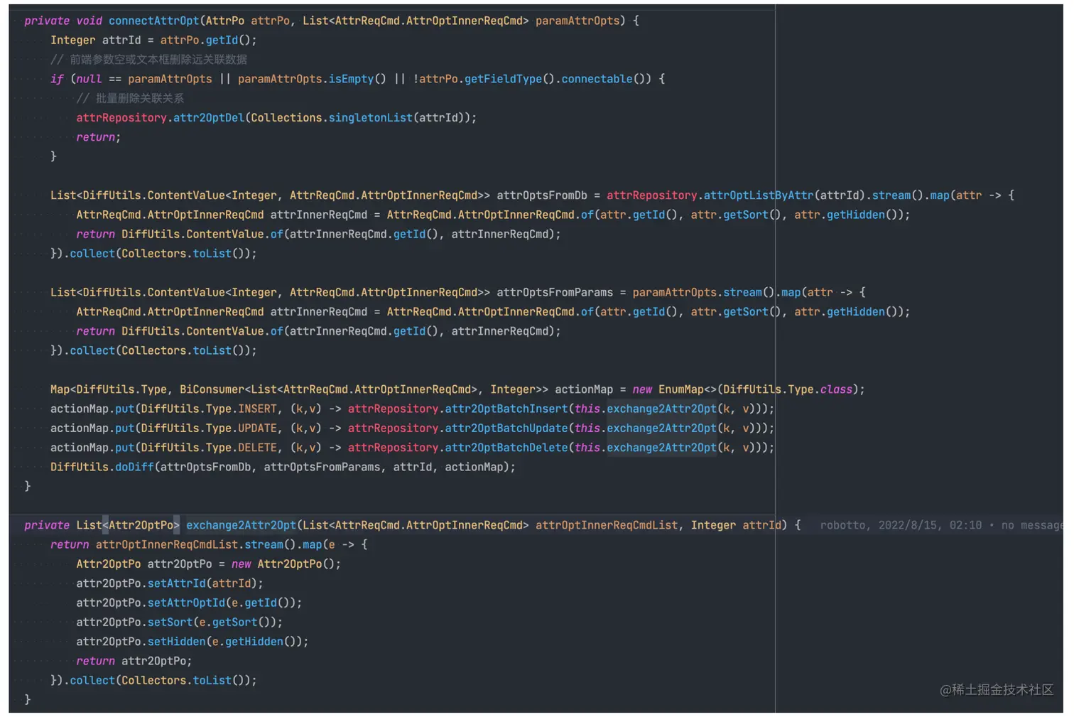Click the attrOptListByAttr method call
This screenshot has width=1074, height=717.
tap(759, 195)
